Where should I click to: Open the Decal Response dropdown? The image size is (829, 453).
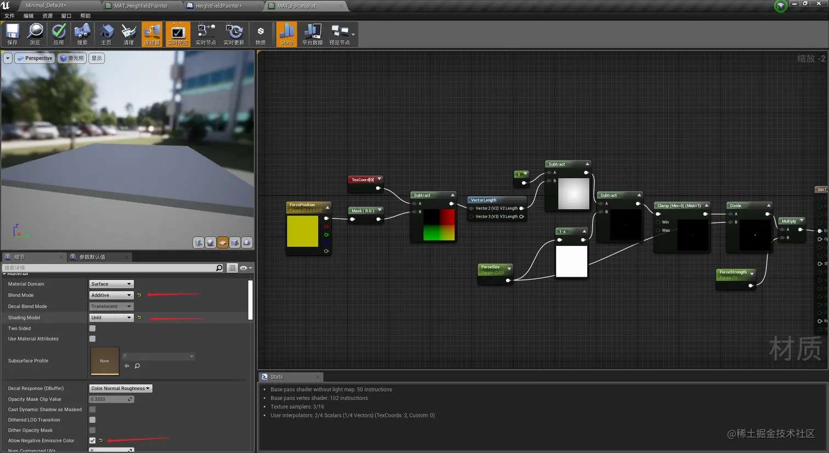click(x=121, y=388)
